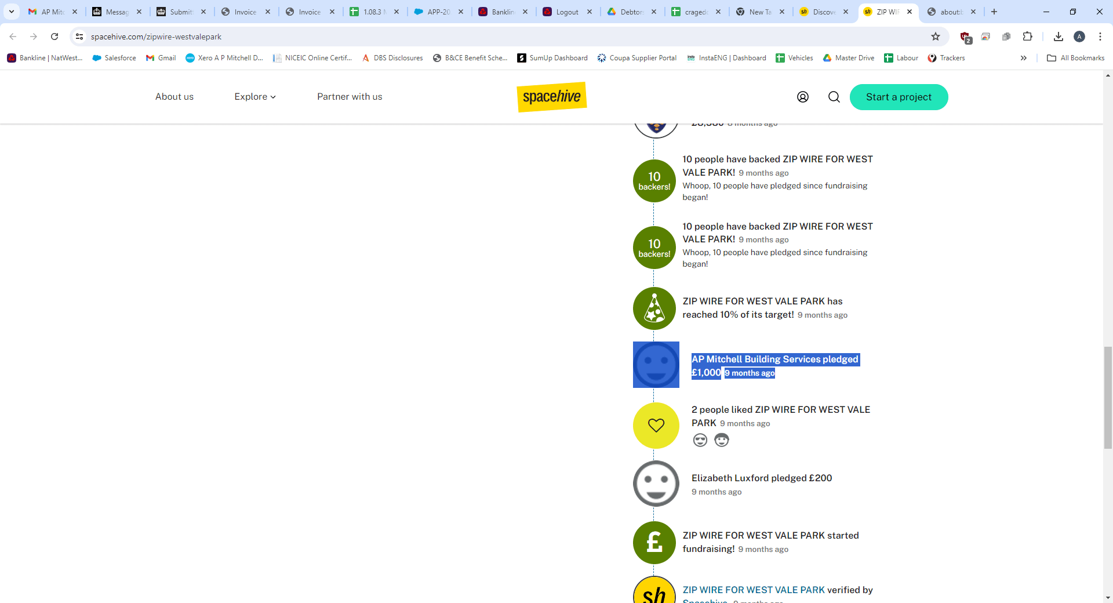The width and height of the screenshot is (1113, 603).
Task: Bookmark this page with star icon
Action: coord(936,37)
